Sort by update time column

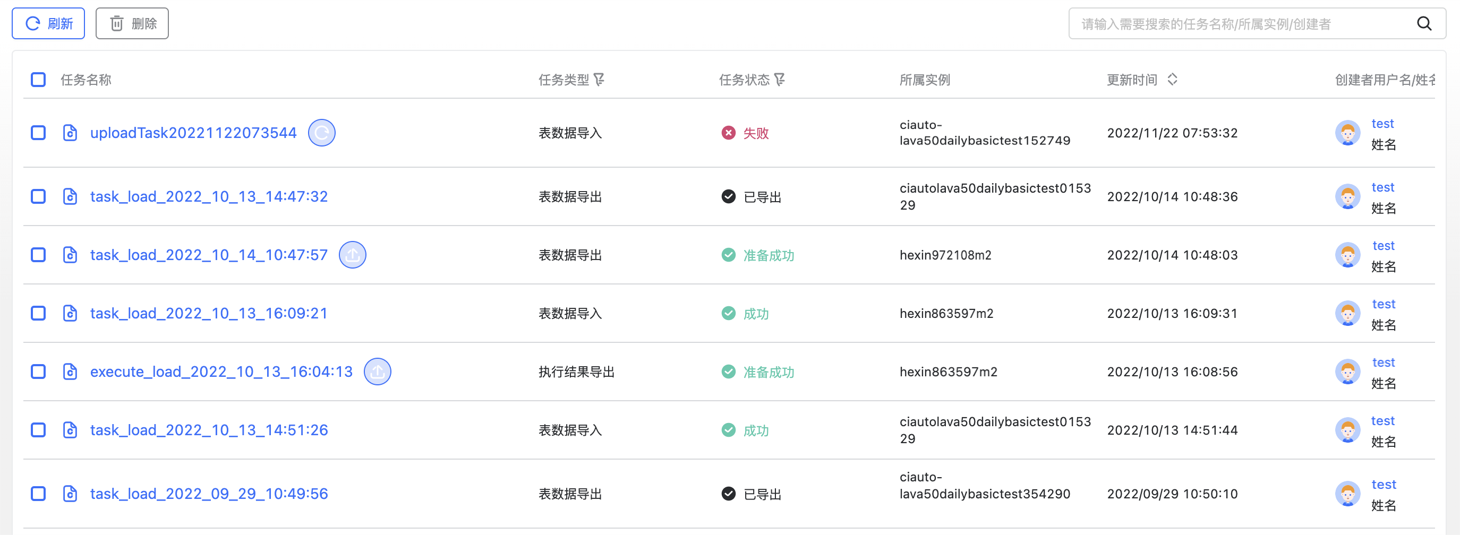click(1172, 80)
